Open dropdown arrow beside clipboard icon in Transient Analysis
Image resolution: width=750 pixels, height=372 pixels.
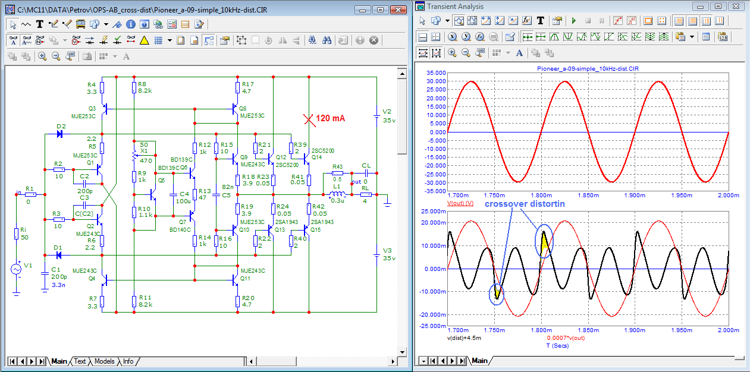pos(692,37)
